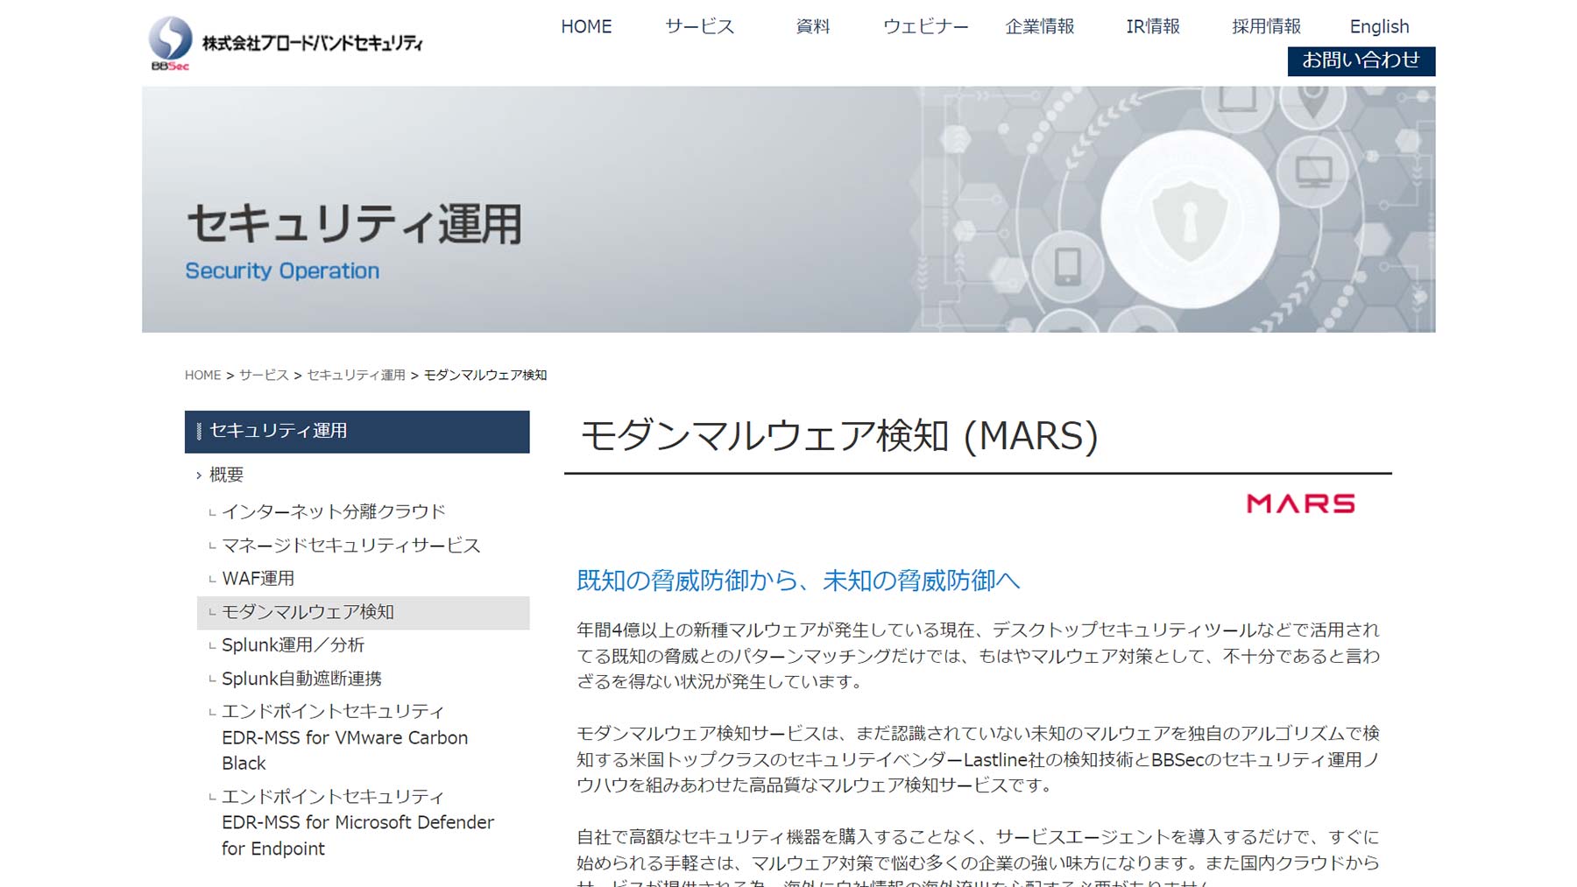The height and width of the screenshot is (887, 1577).
Task: Open the IR情報 menu
Action: (1153, 26)
